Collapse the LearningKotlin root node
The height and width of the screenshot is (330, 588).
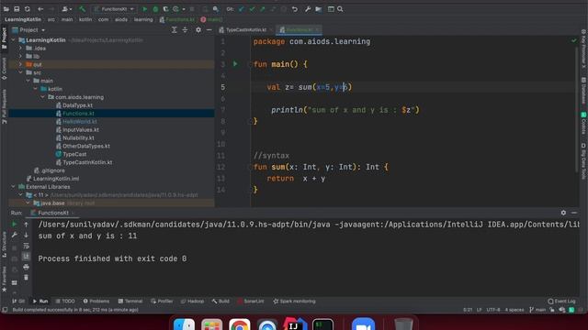click(x=14, y=40)
